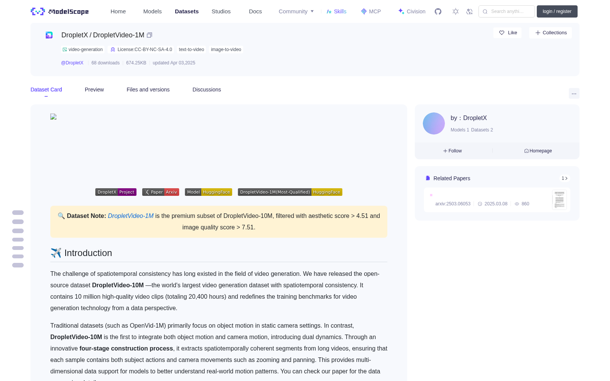Viewport: 610px width, 381px height.
Task: Click the "DropletX / DropletVideo-1M" title text
Action: (103, 35)
